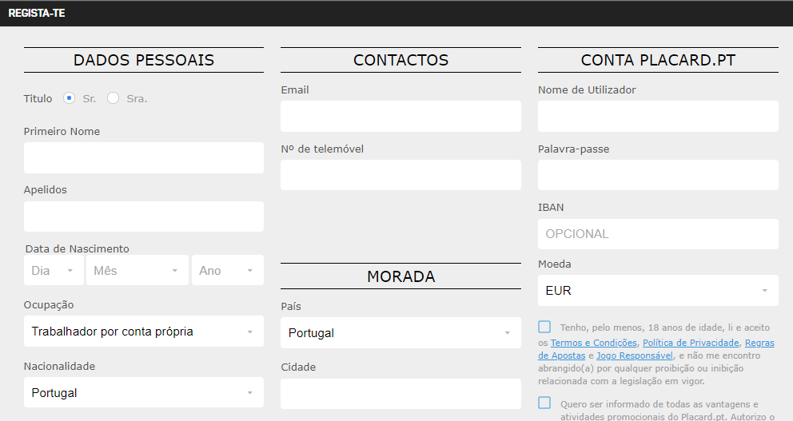Viewport: 793px width, 421px height.
Task: Click the Data de Nascimento label
Action: (x=78, y=248)
